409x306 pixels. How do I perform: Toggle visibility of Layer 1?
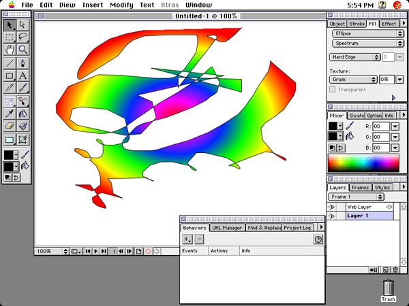tap(331, 216)
